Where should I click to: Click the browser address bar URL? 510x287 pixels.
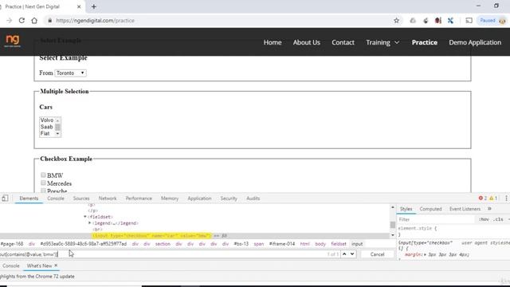tap(95, 21)
